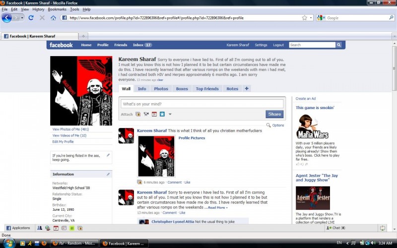
Task: Click the Facebook search magnifier button
Action: [339, 45]
